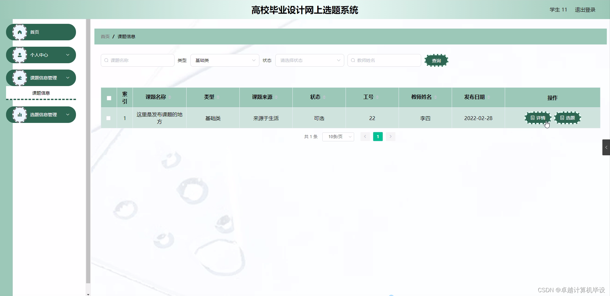Click the sort arrows on 发布日期 column

coord(489,97)
